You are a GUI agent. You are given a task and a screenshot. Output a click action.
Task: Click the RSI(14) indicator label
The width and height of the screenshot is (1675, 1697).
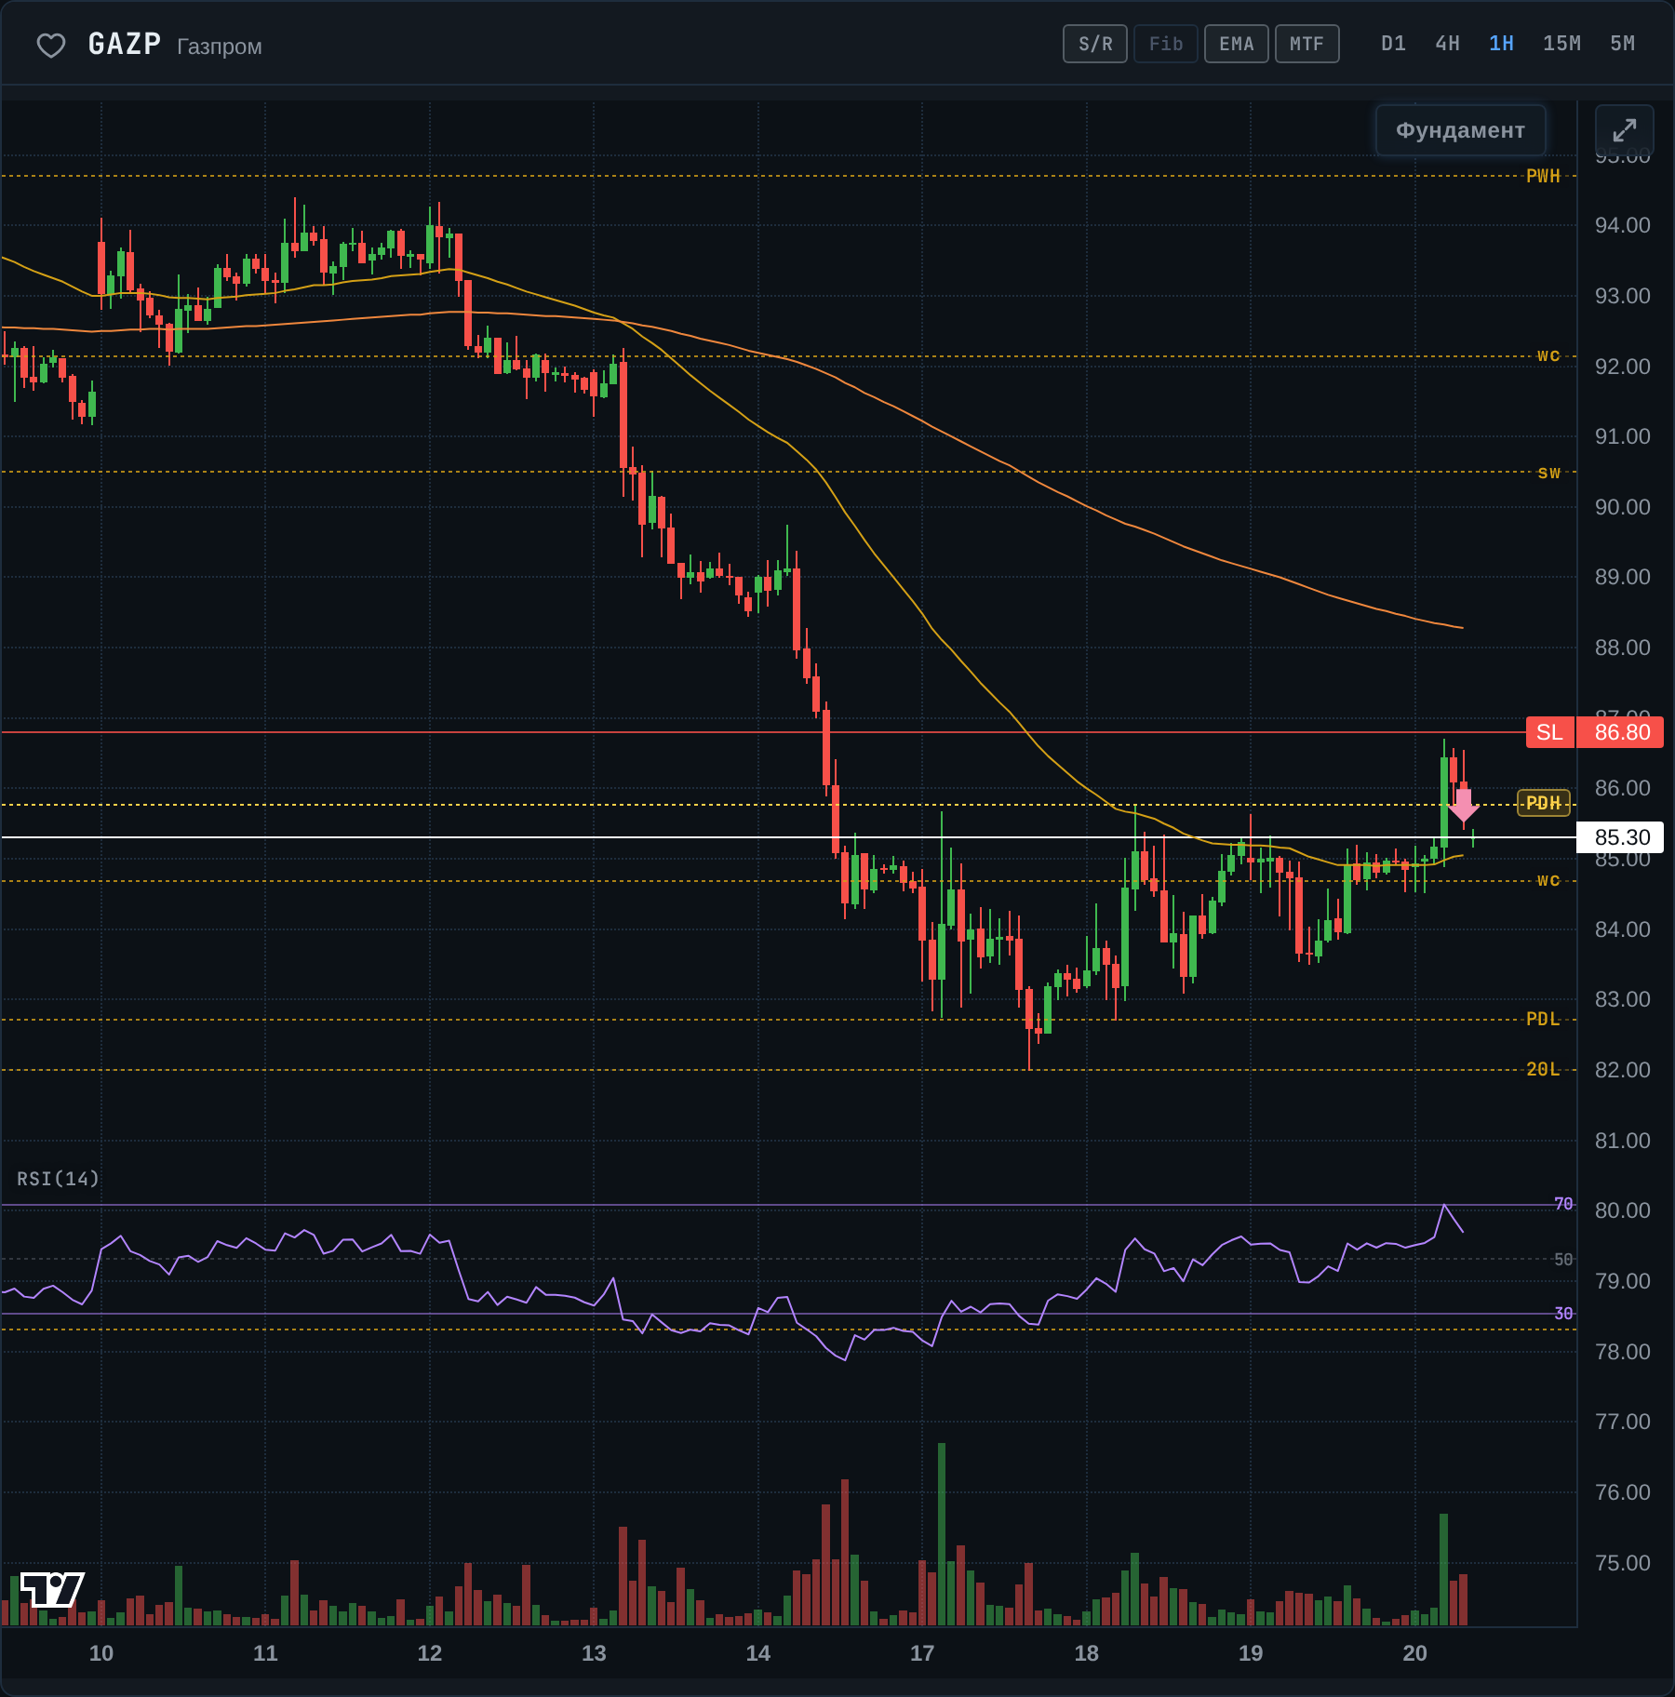[x=58, y=1179]
